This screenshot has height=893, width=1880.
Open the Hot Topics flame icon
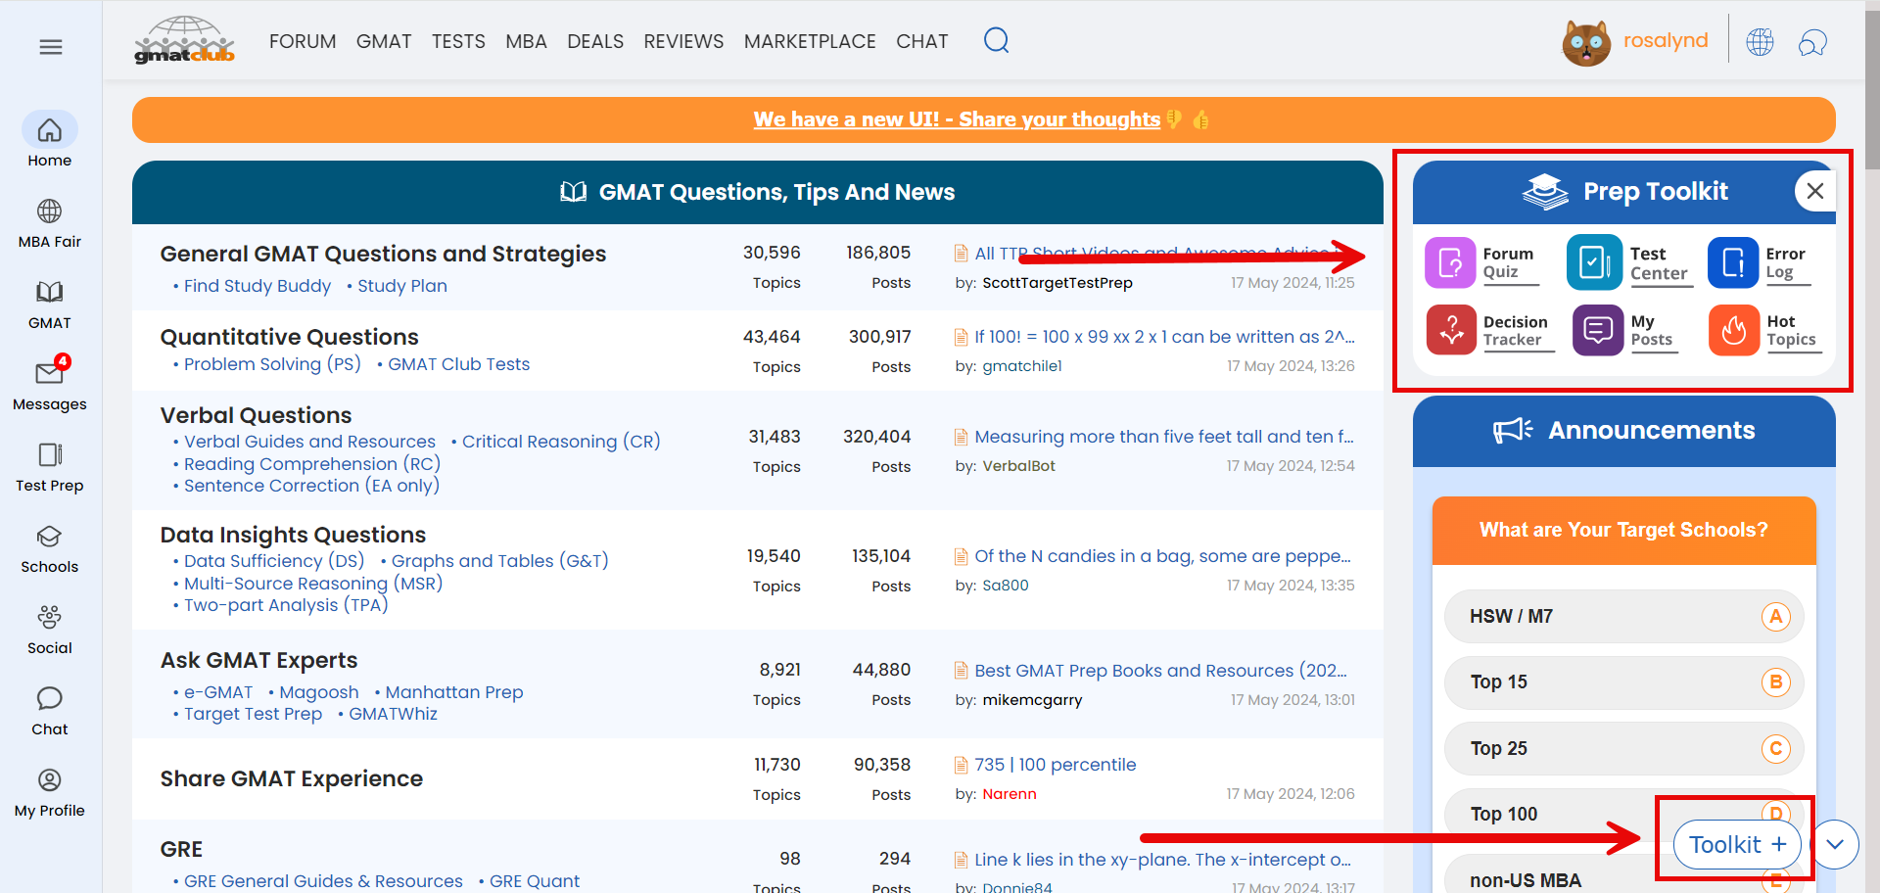coord(1733,330)
